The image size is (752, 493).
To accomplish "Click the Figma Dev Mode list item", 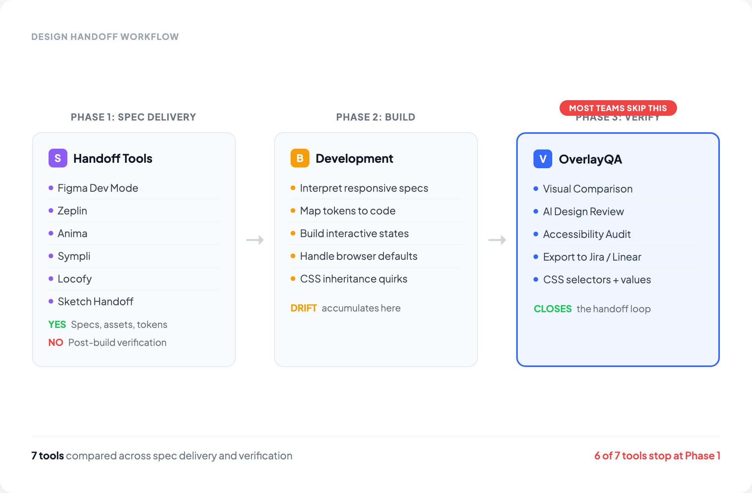I will coord(134,188).
